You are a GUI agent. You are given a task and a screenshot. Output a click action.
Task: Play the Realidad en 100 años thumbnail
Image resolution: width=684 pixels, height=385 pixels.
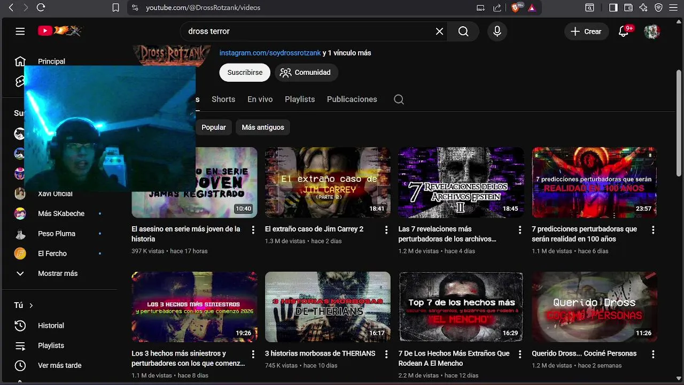tap(594, 182)
